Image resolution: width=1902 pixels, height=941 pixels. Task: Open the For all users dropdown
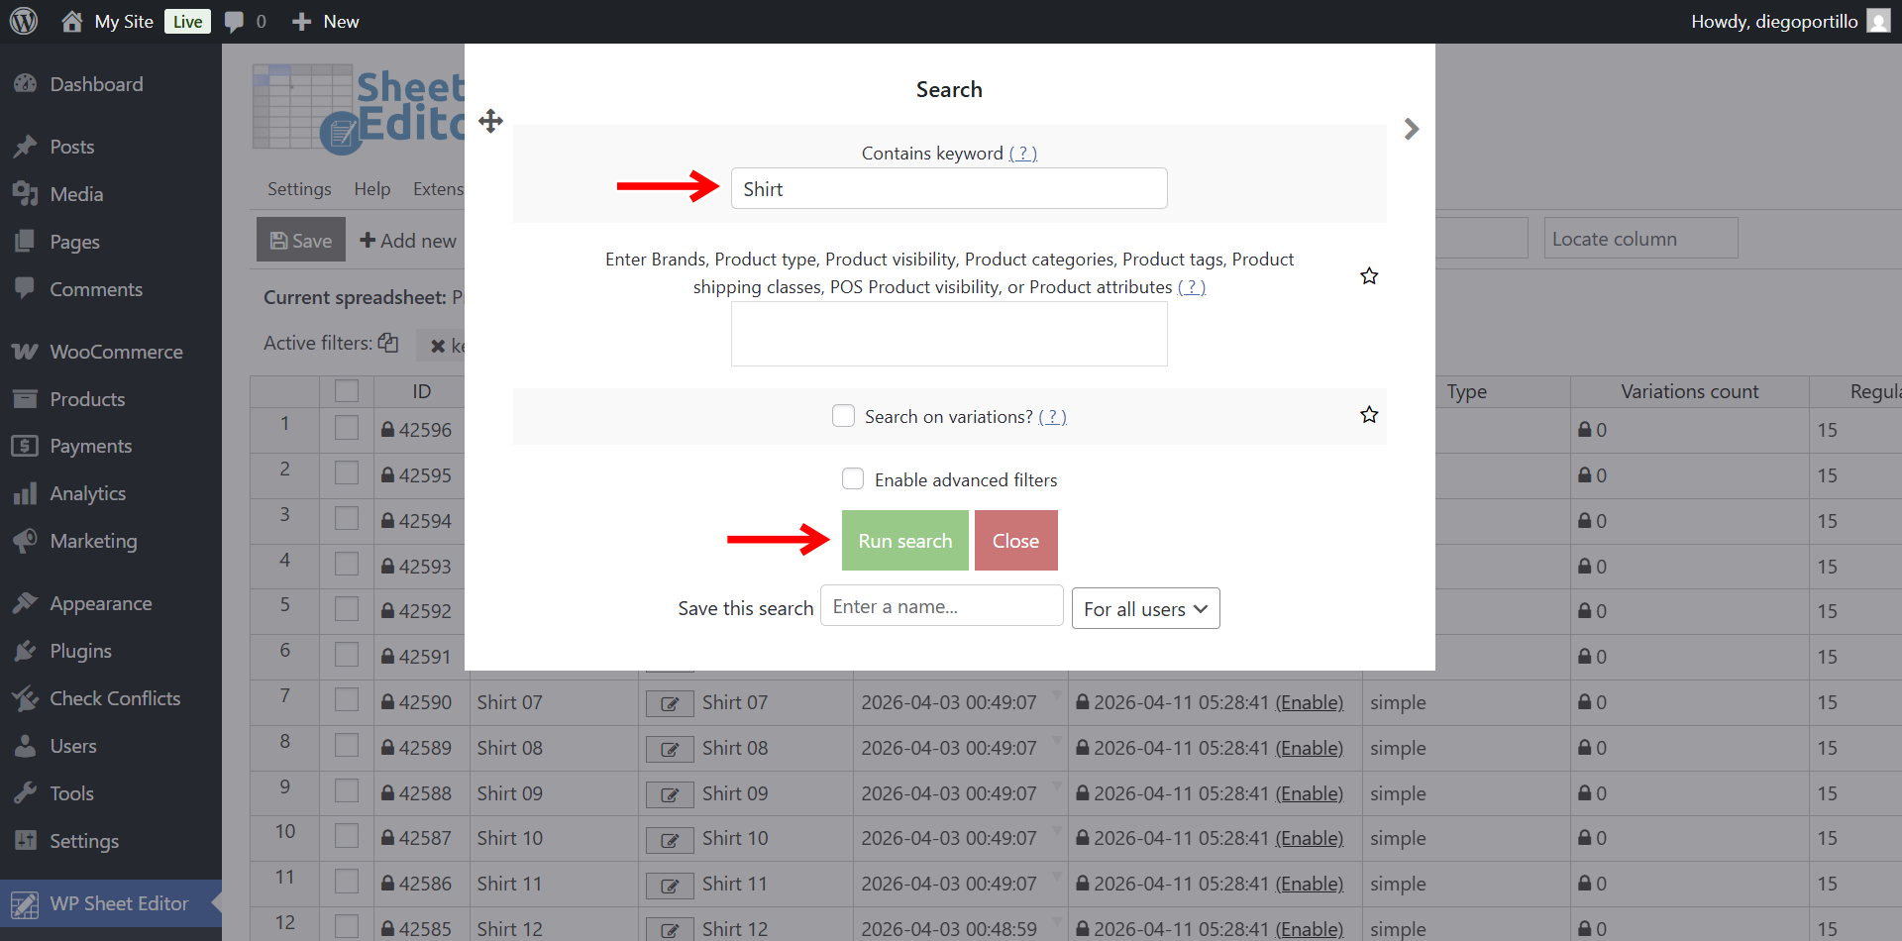1145,608
